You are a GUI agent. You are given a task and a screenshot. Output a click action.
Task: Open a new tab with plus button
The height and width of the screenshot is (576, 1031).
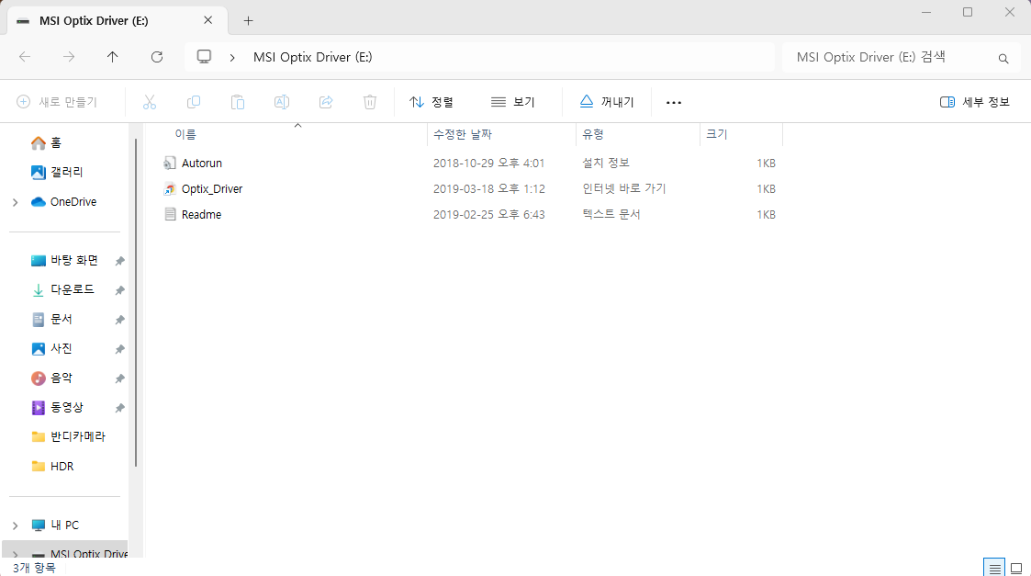(x=248, y=20)
